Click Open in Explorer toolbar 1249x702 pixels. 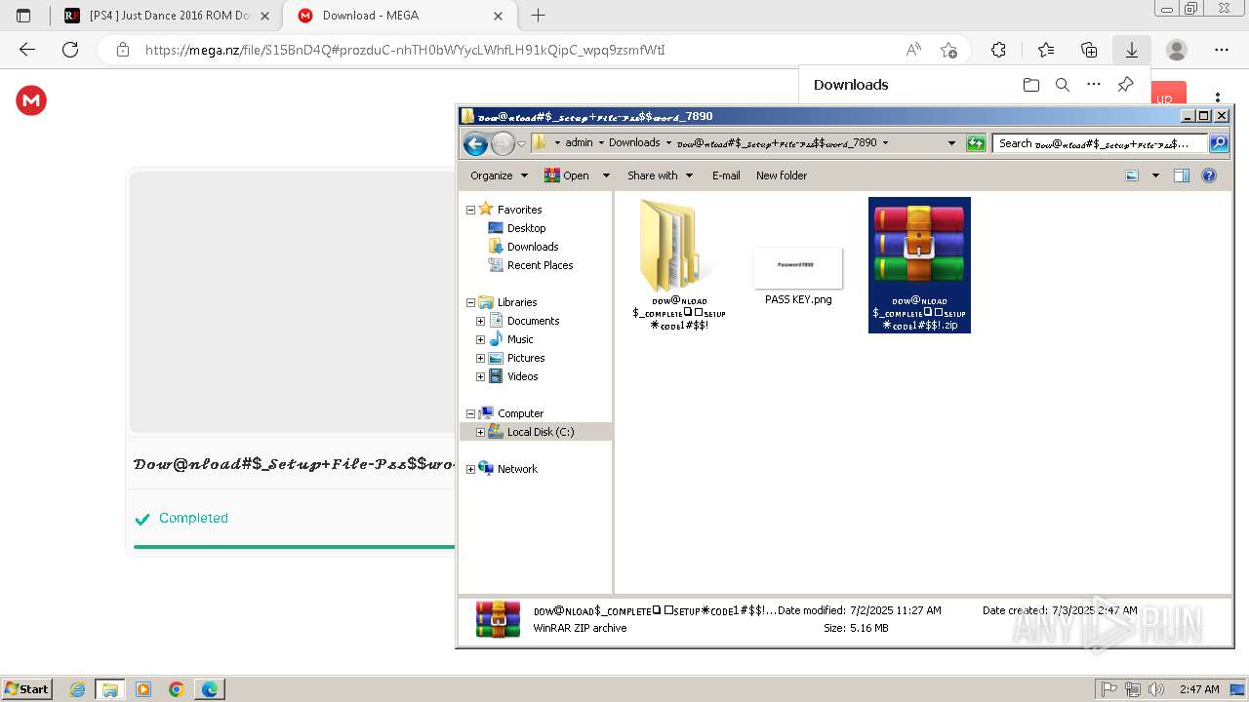[x=567, y=175]
